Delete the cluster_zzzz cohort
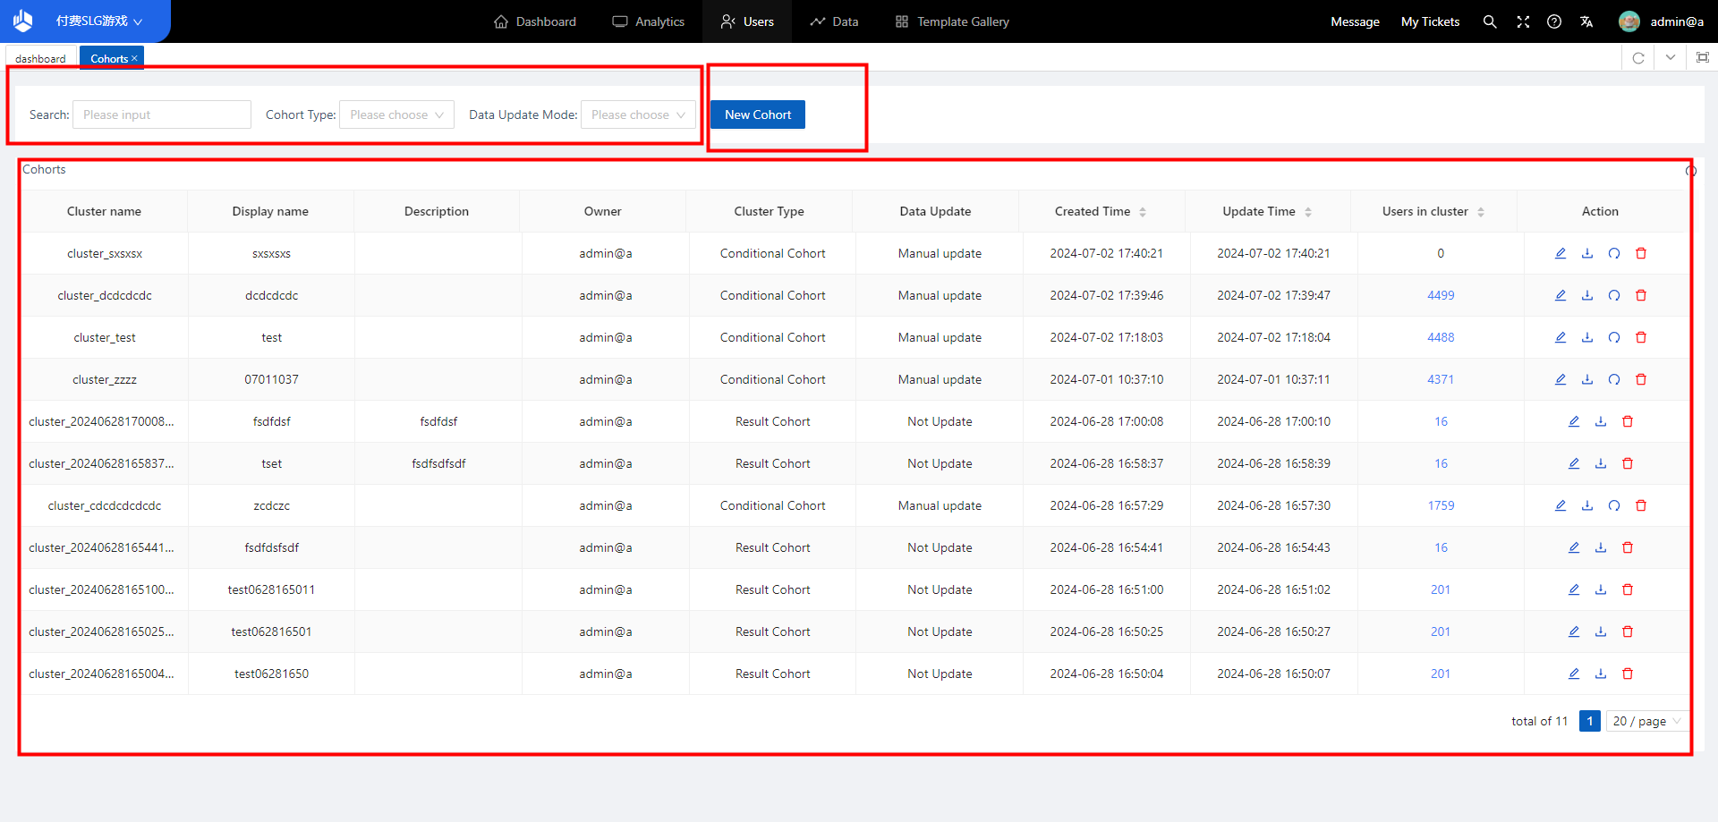Viewport: 1718px width, 822px height. pos(1640,379)
